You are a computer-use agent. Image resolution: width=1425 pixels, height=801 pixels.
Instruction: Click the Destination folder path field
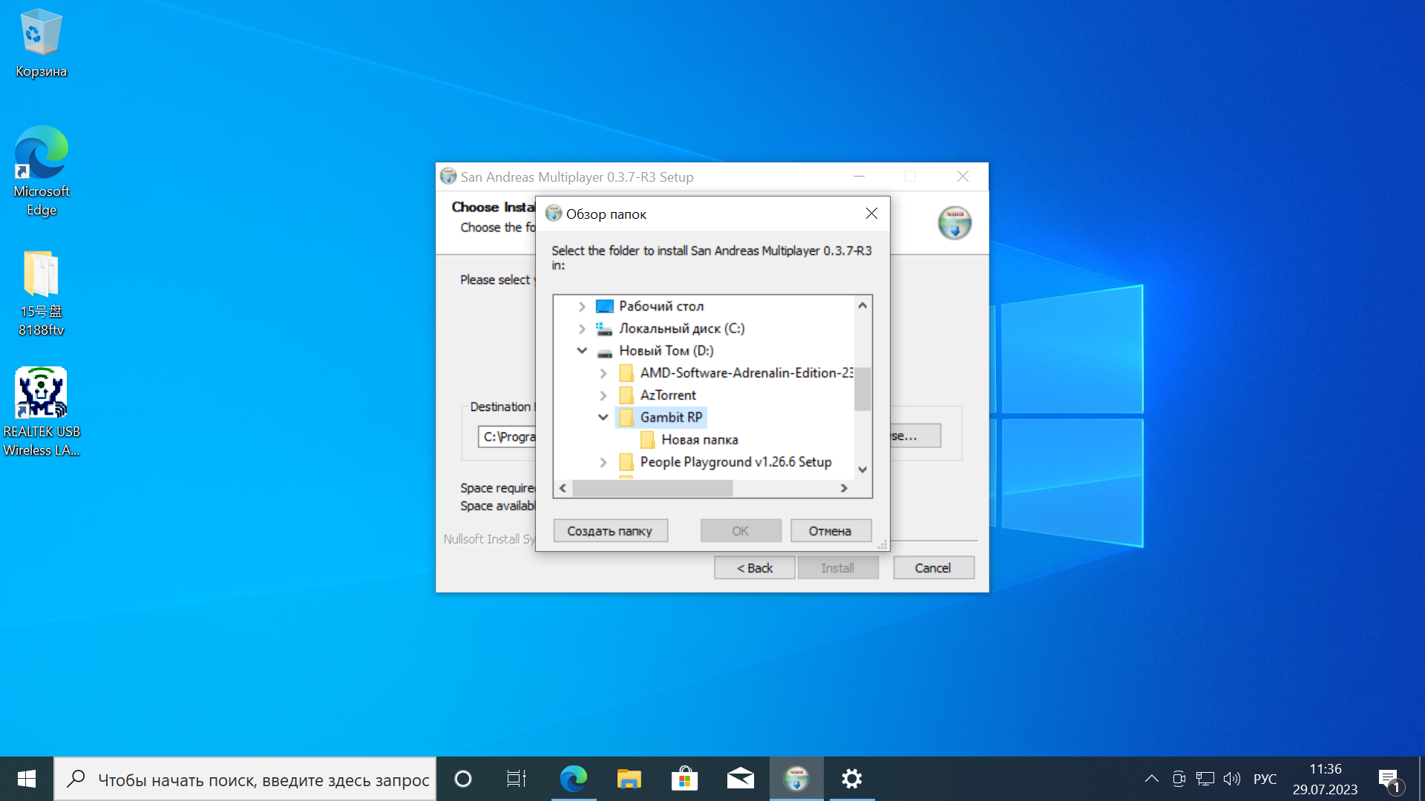pyautogui.click(x=508, y=437)
